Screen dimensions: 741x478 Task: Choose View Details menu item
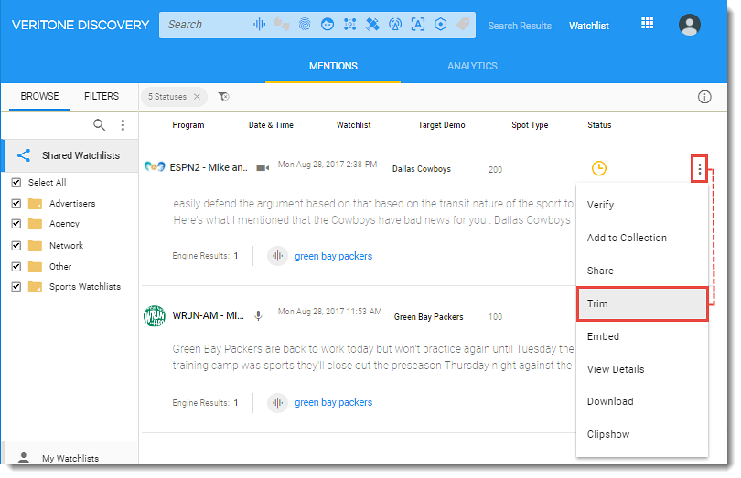tap(642, 369)
